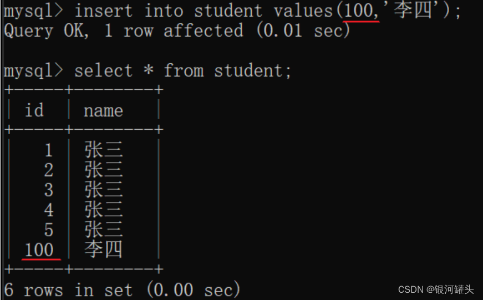The width and height of the screenshot is (483, 300).
Task: Click the insert into student command line
Action: coord(232,11)
